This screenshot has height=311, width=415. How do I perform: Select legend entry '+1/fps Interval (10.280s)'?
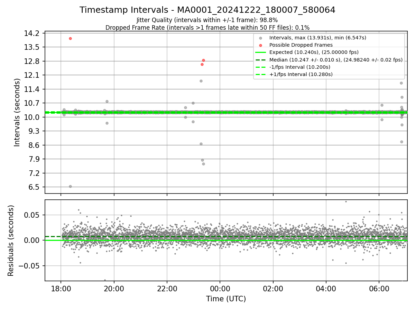(x=301, y=74)
